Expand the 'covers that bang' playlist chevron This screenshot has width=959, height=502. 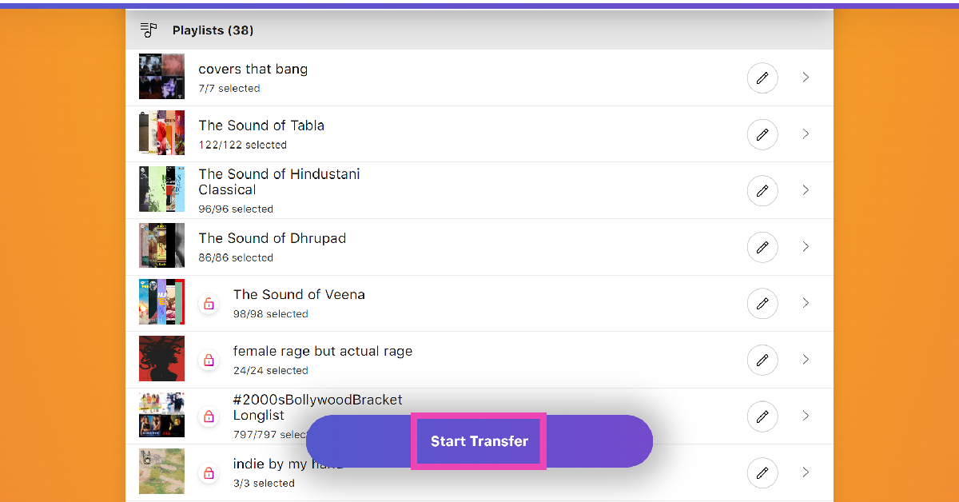coord(806,78)
